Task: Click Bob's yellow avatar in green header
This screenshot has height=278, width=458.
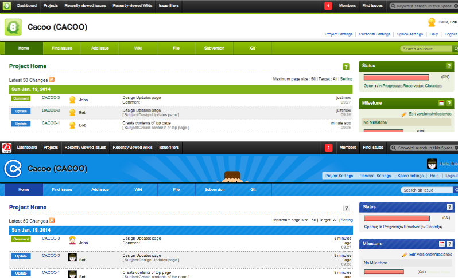Action: tap(432, 22)
